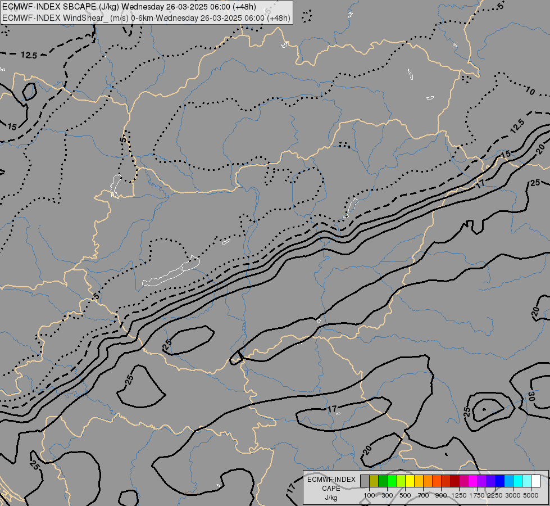Click the 10 dotted contour label

pos(530,91)
